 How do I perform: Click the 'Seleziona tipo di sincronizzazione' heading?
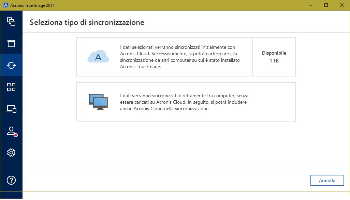point(87,23)
